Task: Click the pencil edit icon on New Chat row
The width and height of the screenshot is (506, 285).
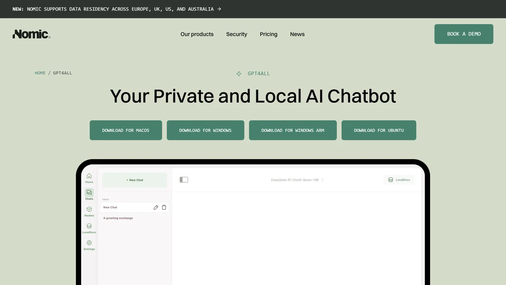Action: pos(156,207)
